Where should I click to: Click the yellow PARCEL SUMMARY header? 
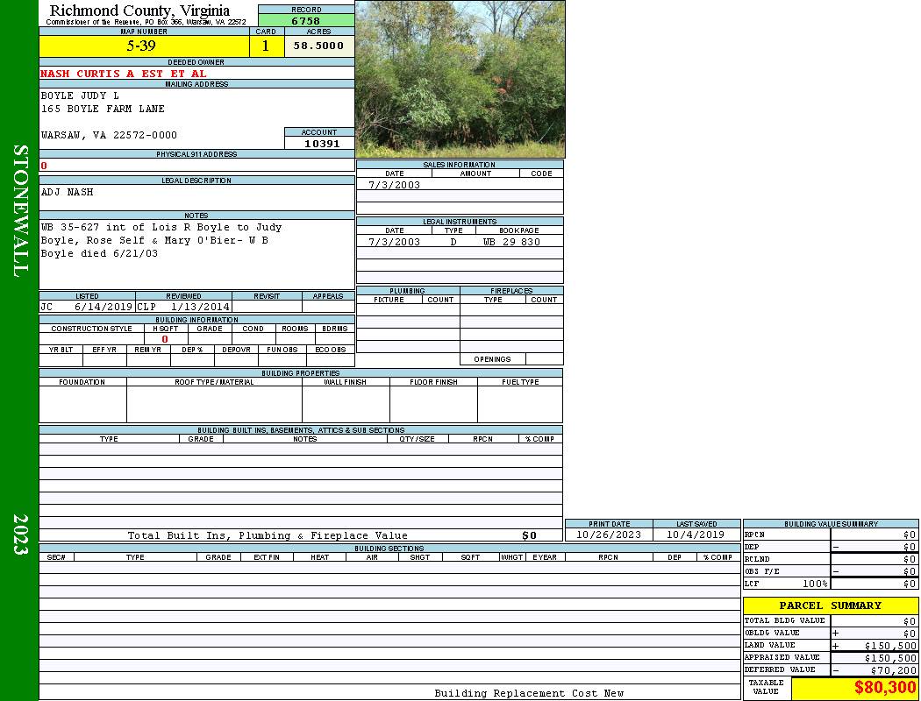tap(830, 605)
